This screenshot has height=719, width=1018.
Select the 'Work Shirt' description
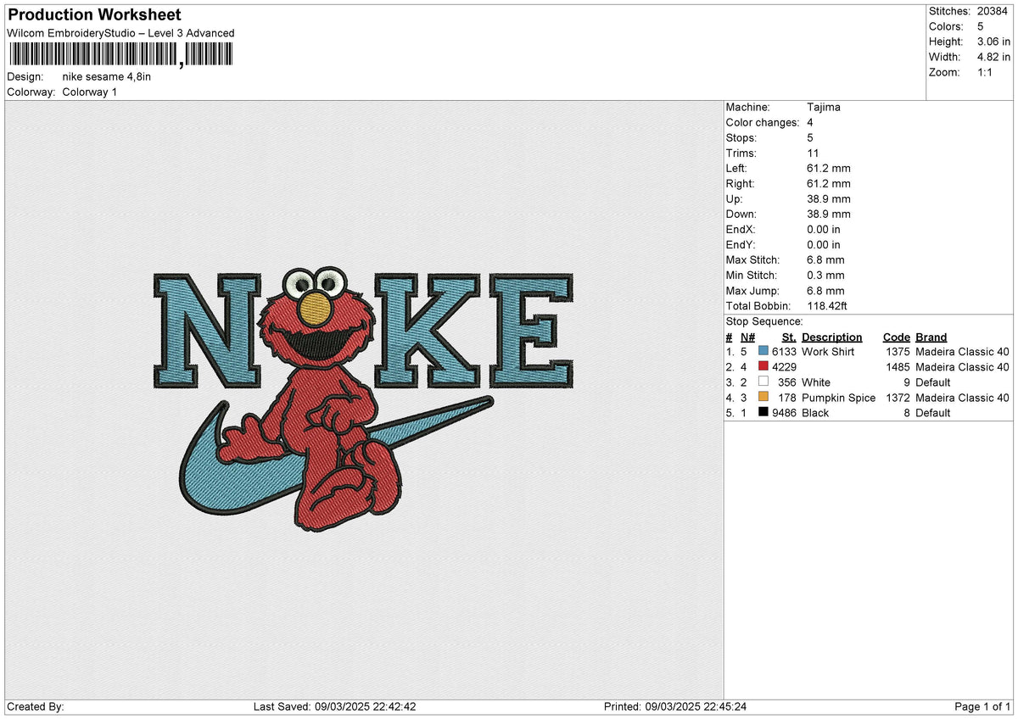[x=828, y=351]
